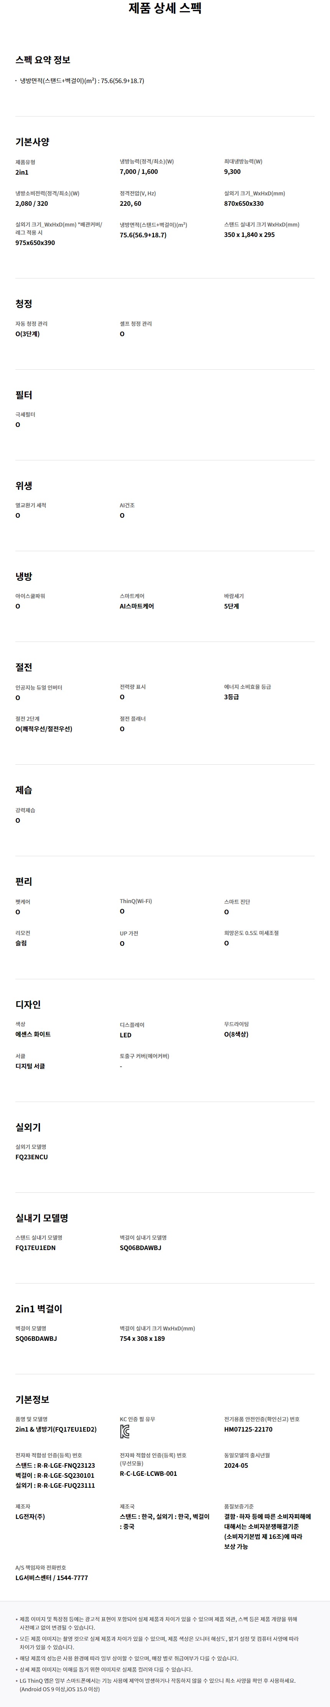330x1707 pixels.
Task: Click the 754 x 308 x 189 dimension value
Action: point(142,1339)
